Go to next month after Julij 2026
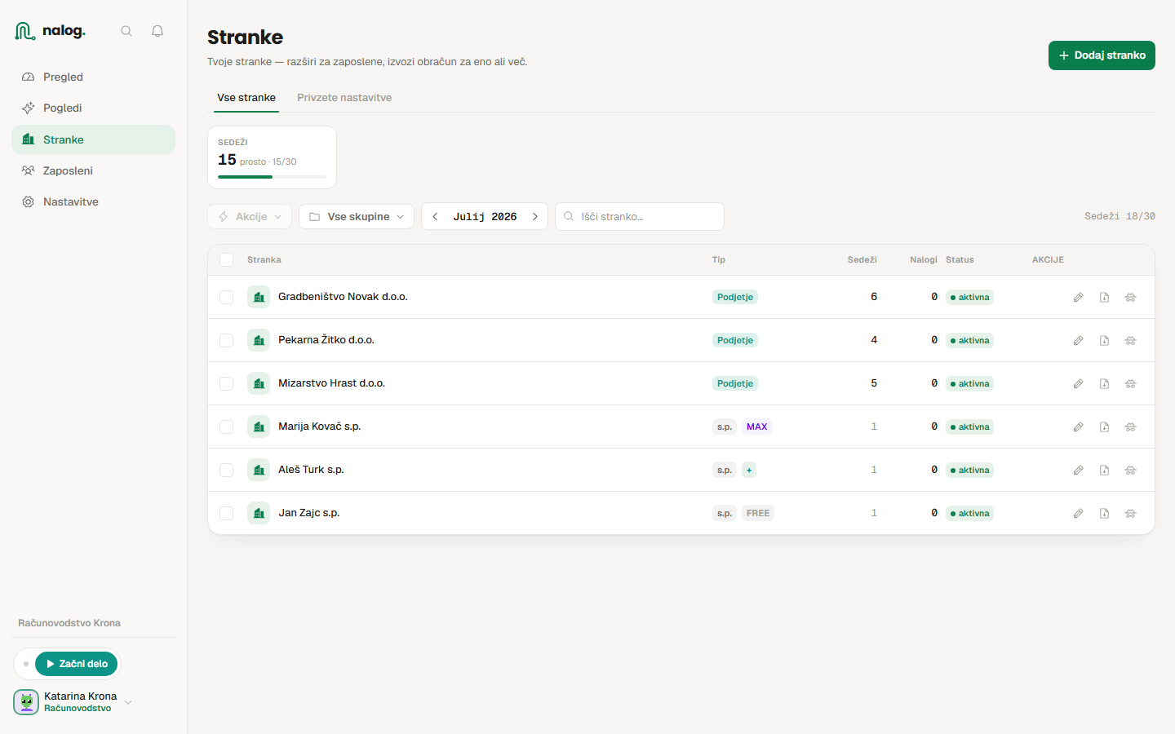 [534, 216]
